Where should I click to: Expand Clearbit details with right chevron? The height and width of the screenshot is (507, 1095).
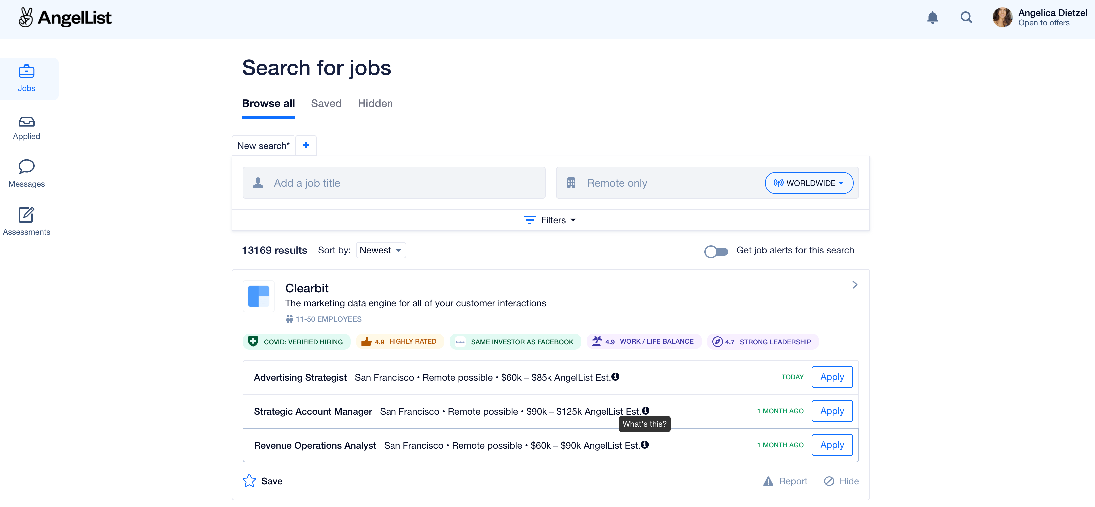(855, 284)
